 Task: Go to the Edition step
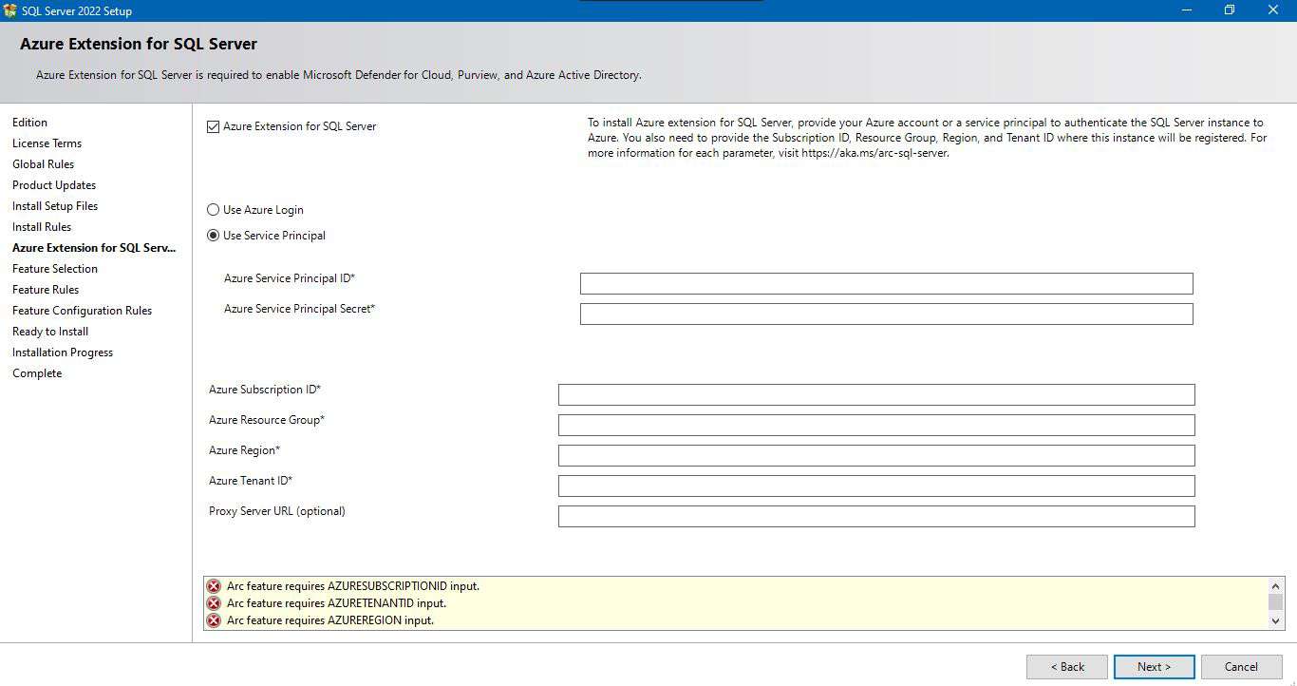29,123
